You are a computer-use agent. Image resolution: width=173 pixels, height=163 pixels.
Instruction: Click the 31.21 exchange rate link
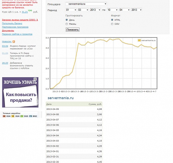[25, 12]
